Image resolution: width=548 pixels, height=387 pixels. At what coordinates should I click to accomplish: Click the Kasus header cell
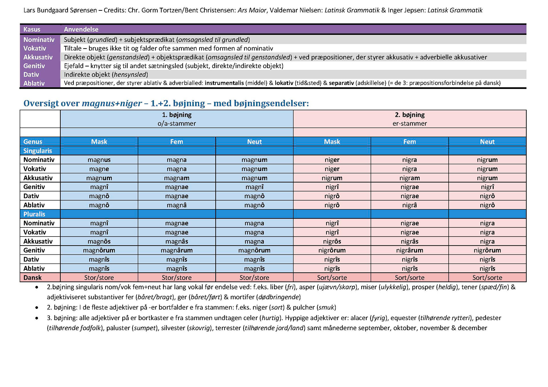coord(32,29)
